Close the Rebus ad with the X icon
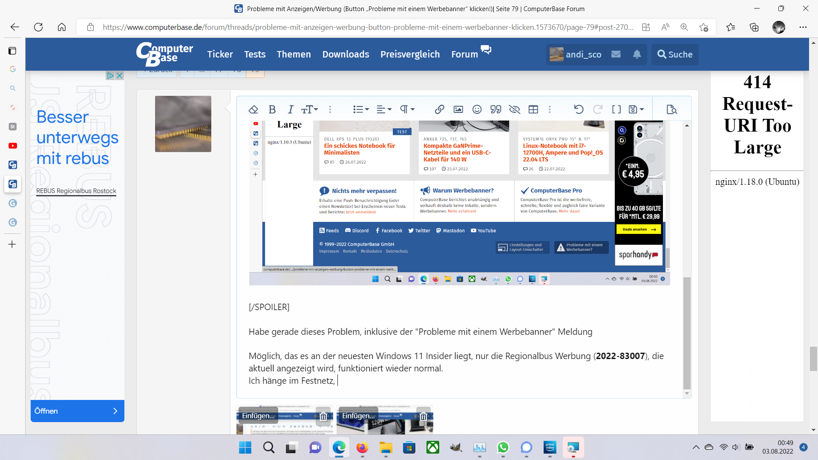This screenshot has width=818, height=460. [120, 75]
